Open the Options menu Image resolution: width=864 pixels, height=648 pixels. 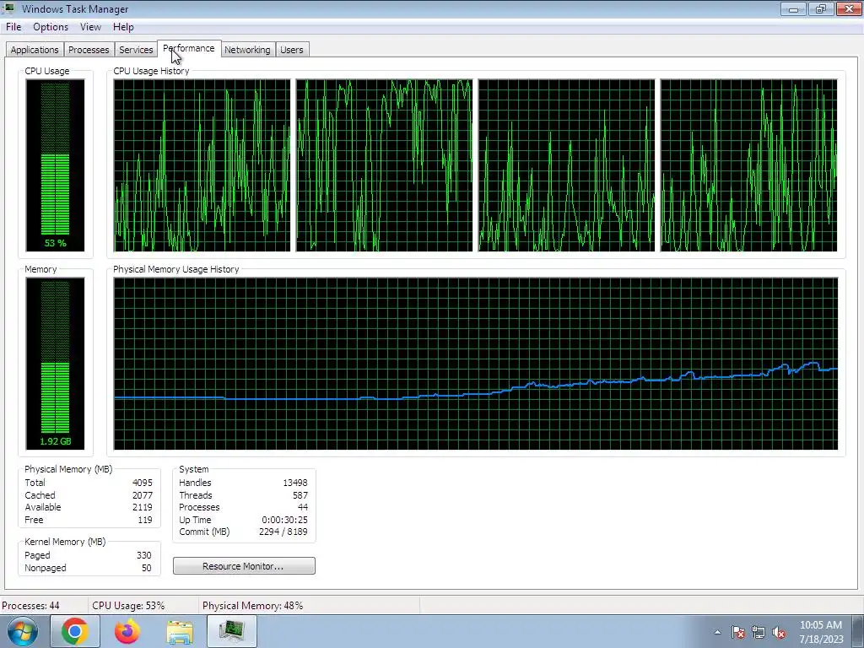tap(50, 27)
